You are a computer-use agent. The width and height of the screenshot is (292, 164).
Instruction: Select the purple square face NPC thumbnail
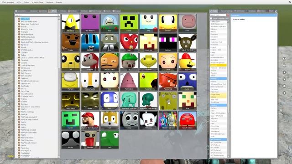90,23
